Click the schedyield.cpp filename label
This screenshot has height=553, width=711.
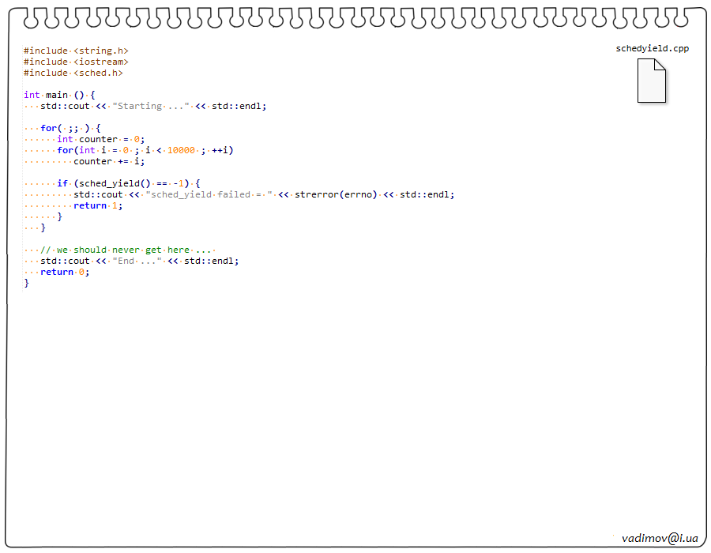(652, 48)
